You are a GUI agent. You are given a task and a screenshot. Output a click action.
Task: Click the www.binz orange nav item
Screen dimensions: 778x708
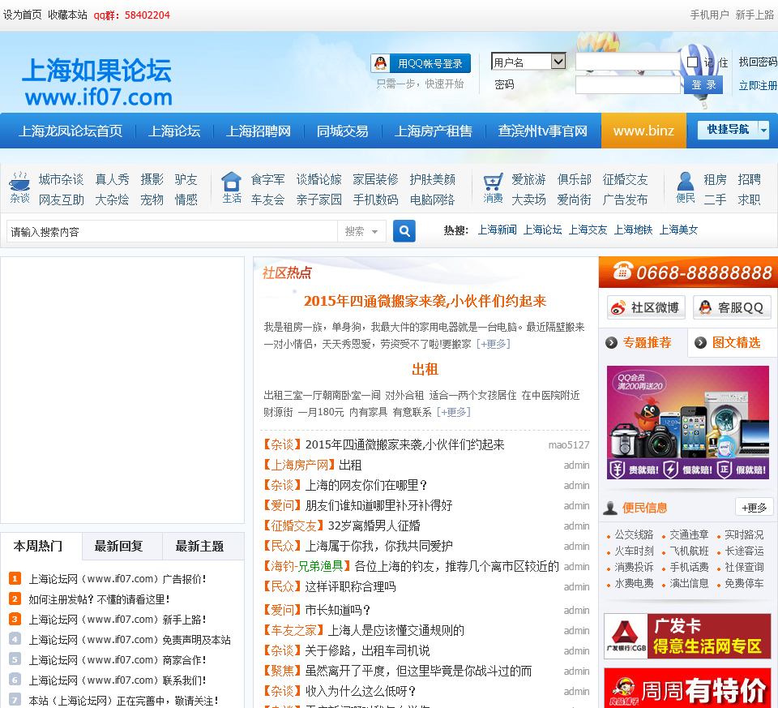(643, 131)
